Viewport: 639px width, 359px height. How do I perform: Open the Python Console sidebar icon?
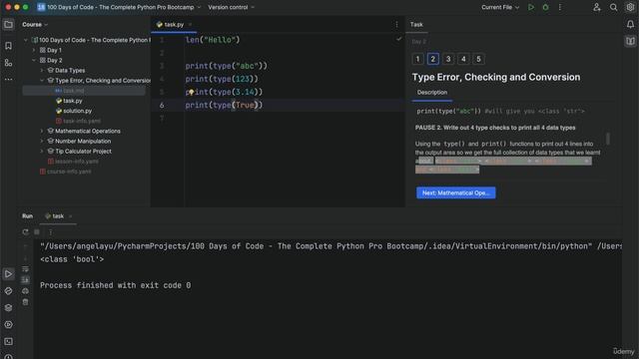coord(8,291)
